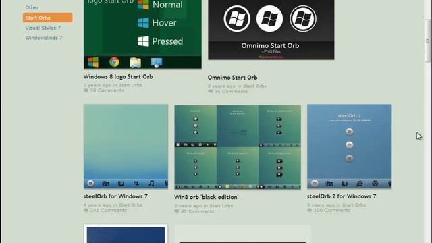Open the 87 Comments link
The height and width of the screenshot is (243, 432).
[x=197, y=211]
